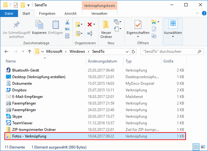
Task: Click the Einfügen clipboard icon
Action: click(56, 24)
